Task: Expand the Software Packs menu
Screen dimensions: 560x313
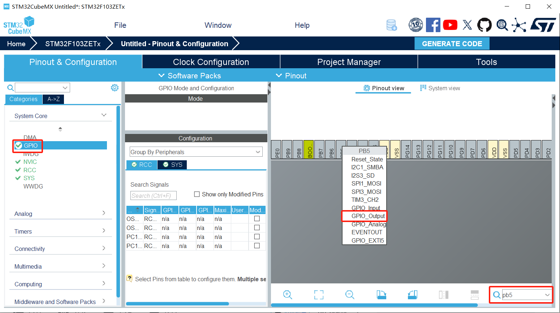Action: [190, 76]
